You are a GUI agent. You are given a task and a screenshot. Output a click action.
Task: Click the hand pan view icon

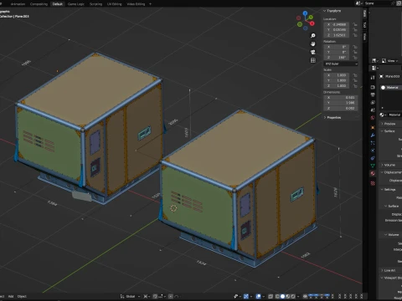coord(313,43)
